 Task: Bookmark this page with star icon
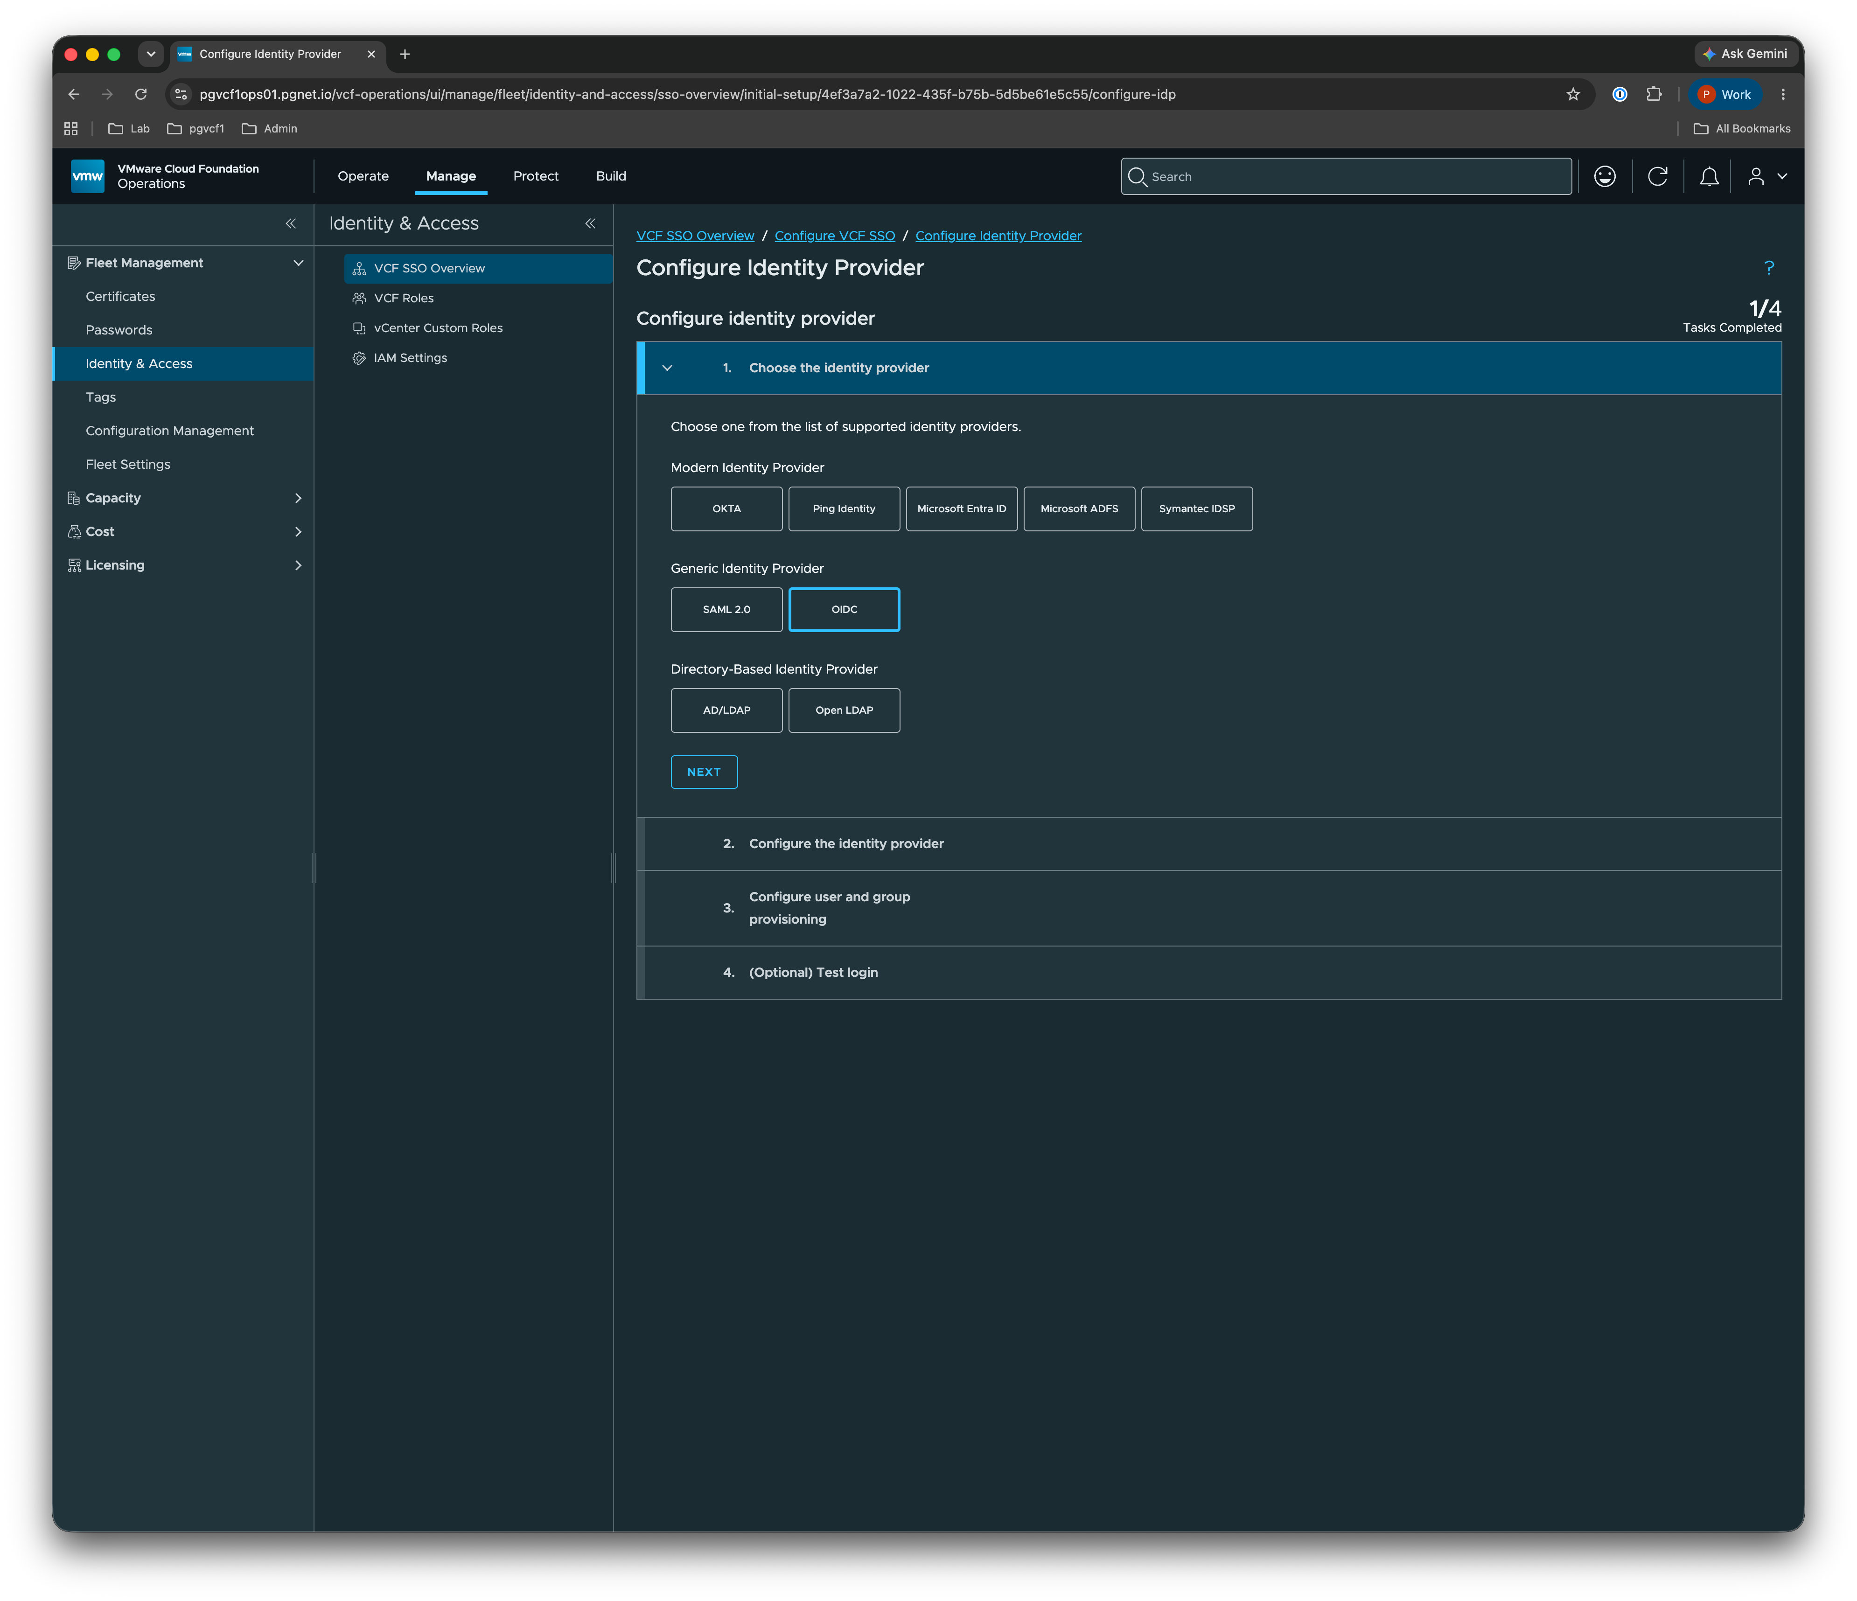click(1572, 94)
